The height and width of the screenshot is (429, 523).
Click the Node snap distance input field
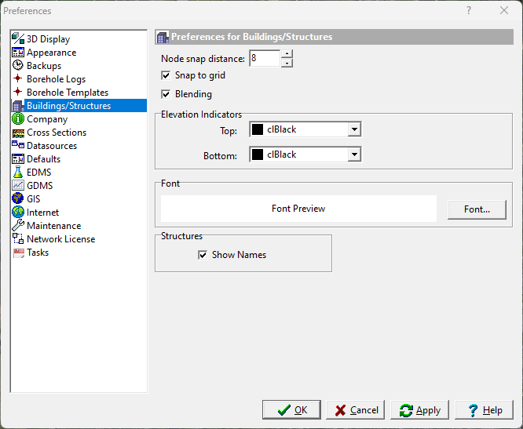[265, 59]
